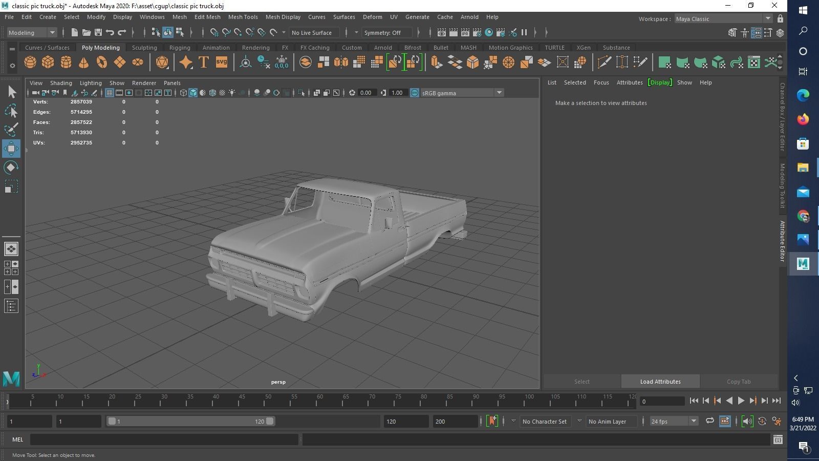
Task: Select the Multi-Cut knife tool icon
Action: tap(604, 62)
